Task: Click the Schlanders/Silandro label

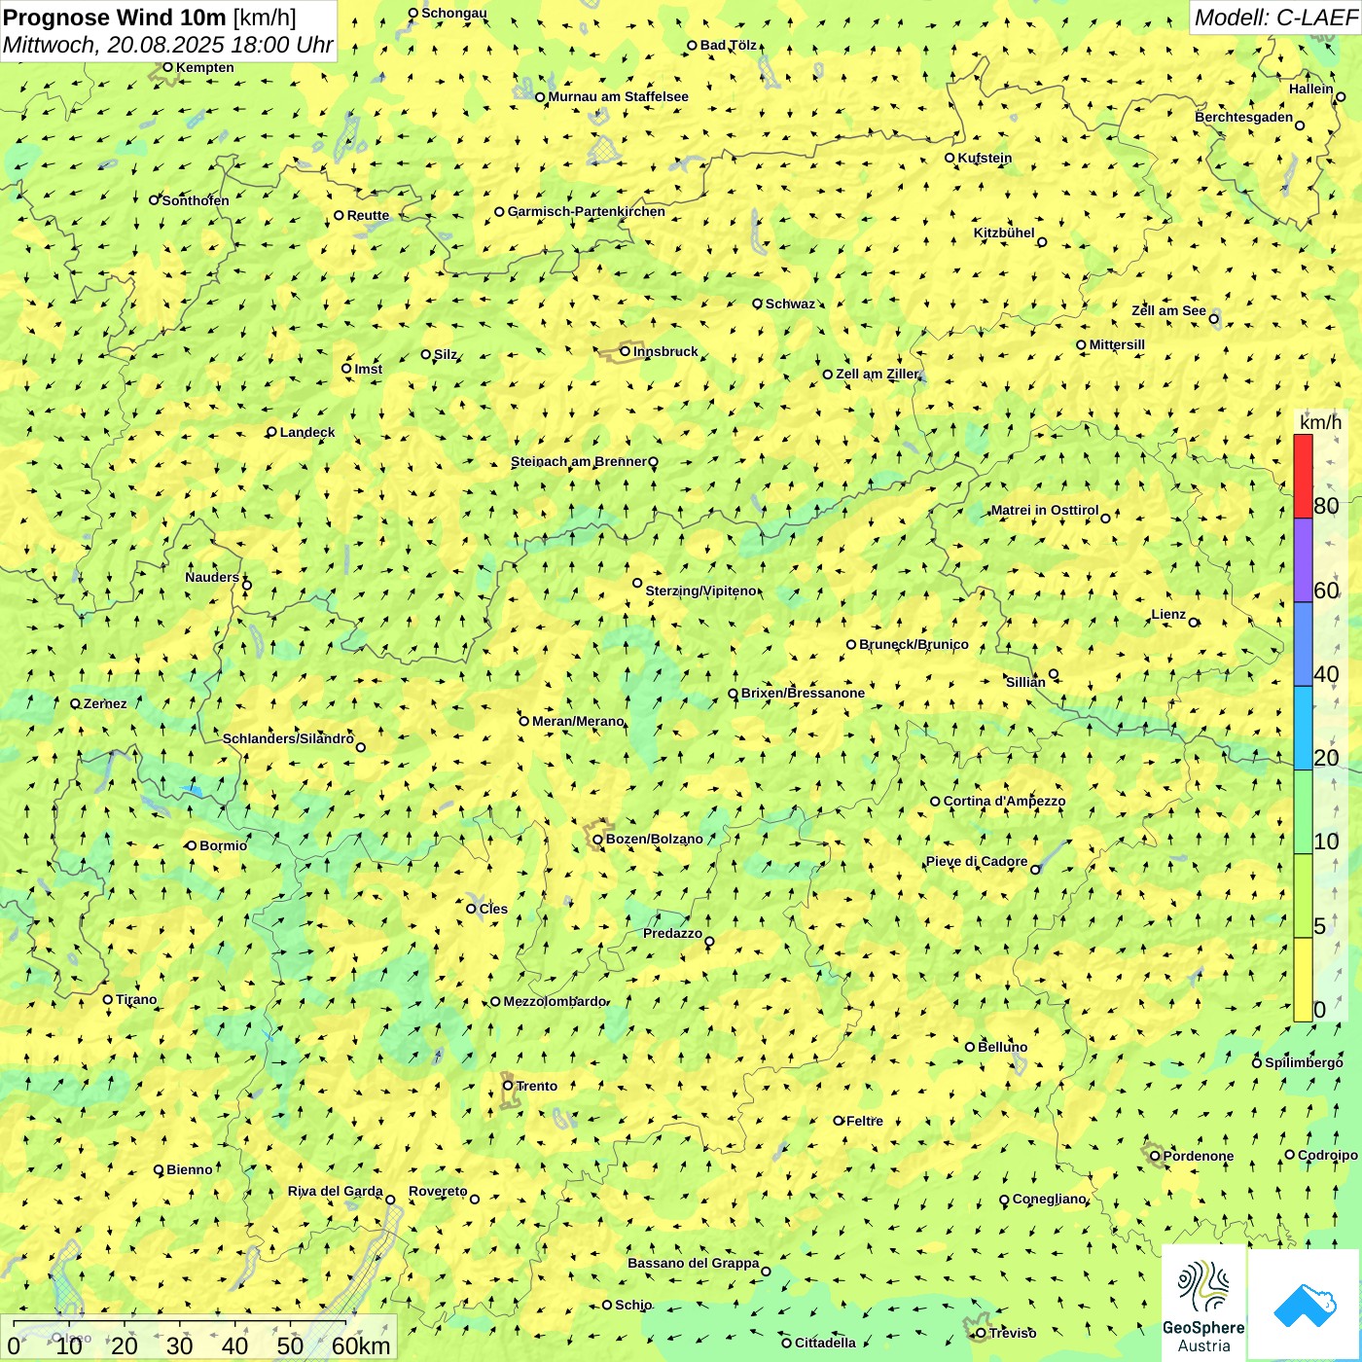Action: [288, 738]
